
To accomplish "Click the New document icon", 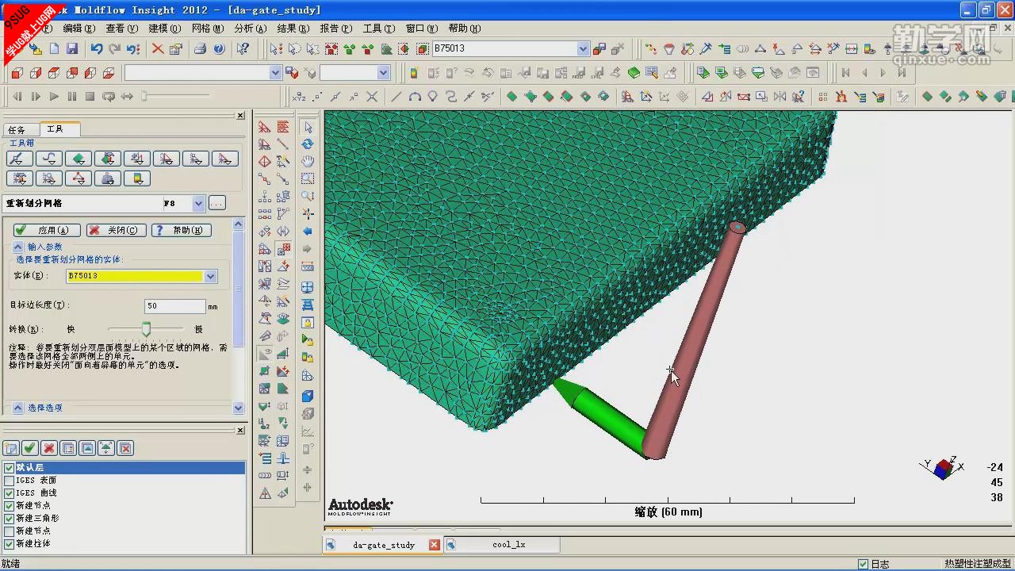I will click(x=54, y=48).
